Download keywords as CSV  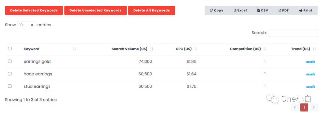click(263, 10)
